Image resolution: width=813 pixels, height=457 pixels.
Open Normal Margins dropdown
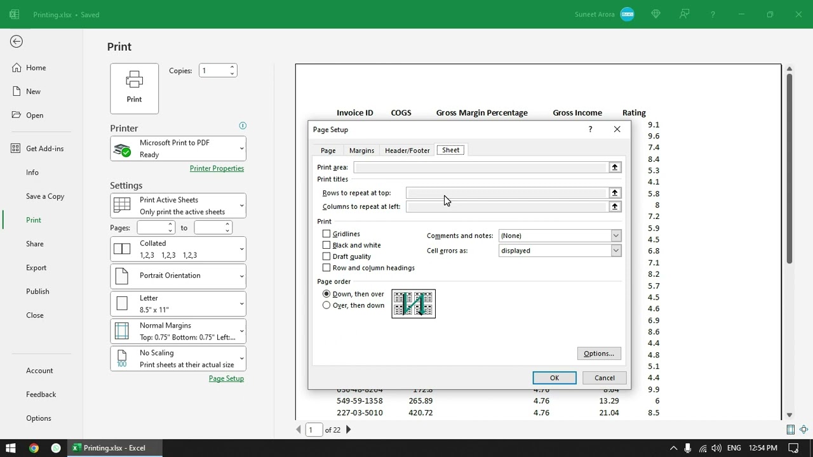[x=178, y=331]
